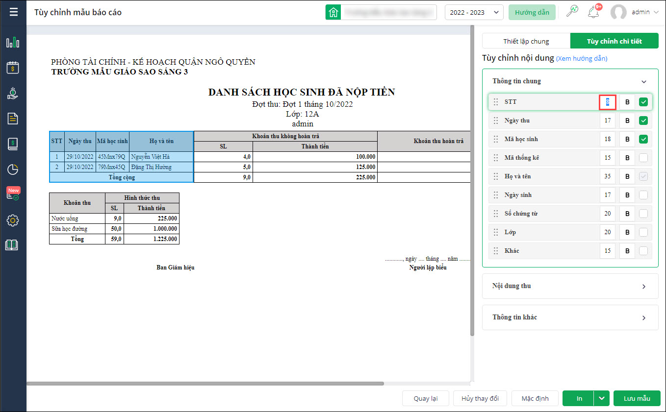Open the hamburger menu icon
The image size is (666, 412).
[13, 12]
